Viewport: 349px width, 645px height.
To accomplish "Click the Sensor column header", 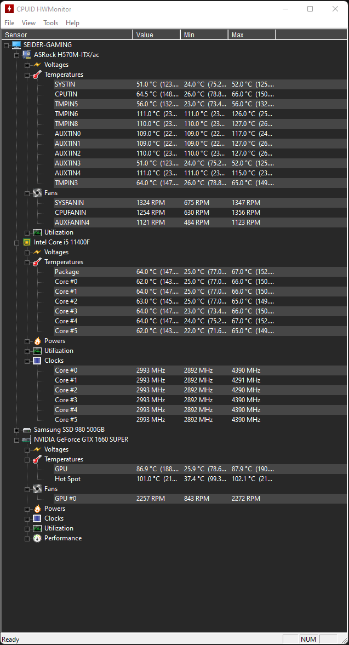I will pos(67,35).
